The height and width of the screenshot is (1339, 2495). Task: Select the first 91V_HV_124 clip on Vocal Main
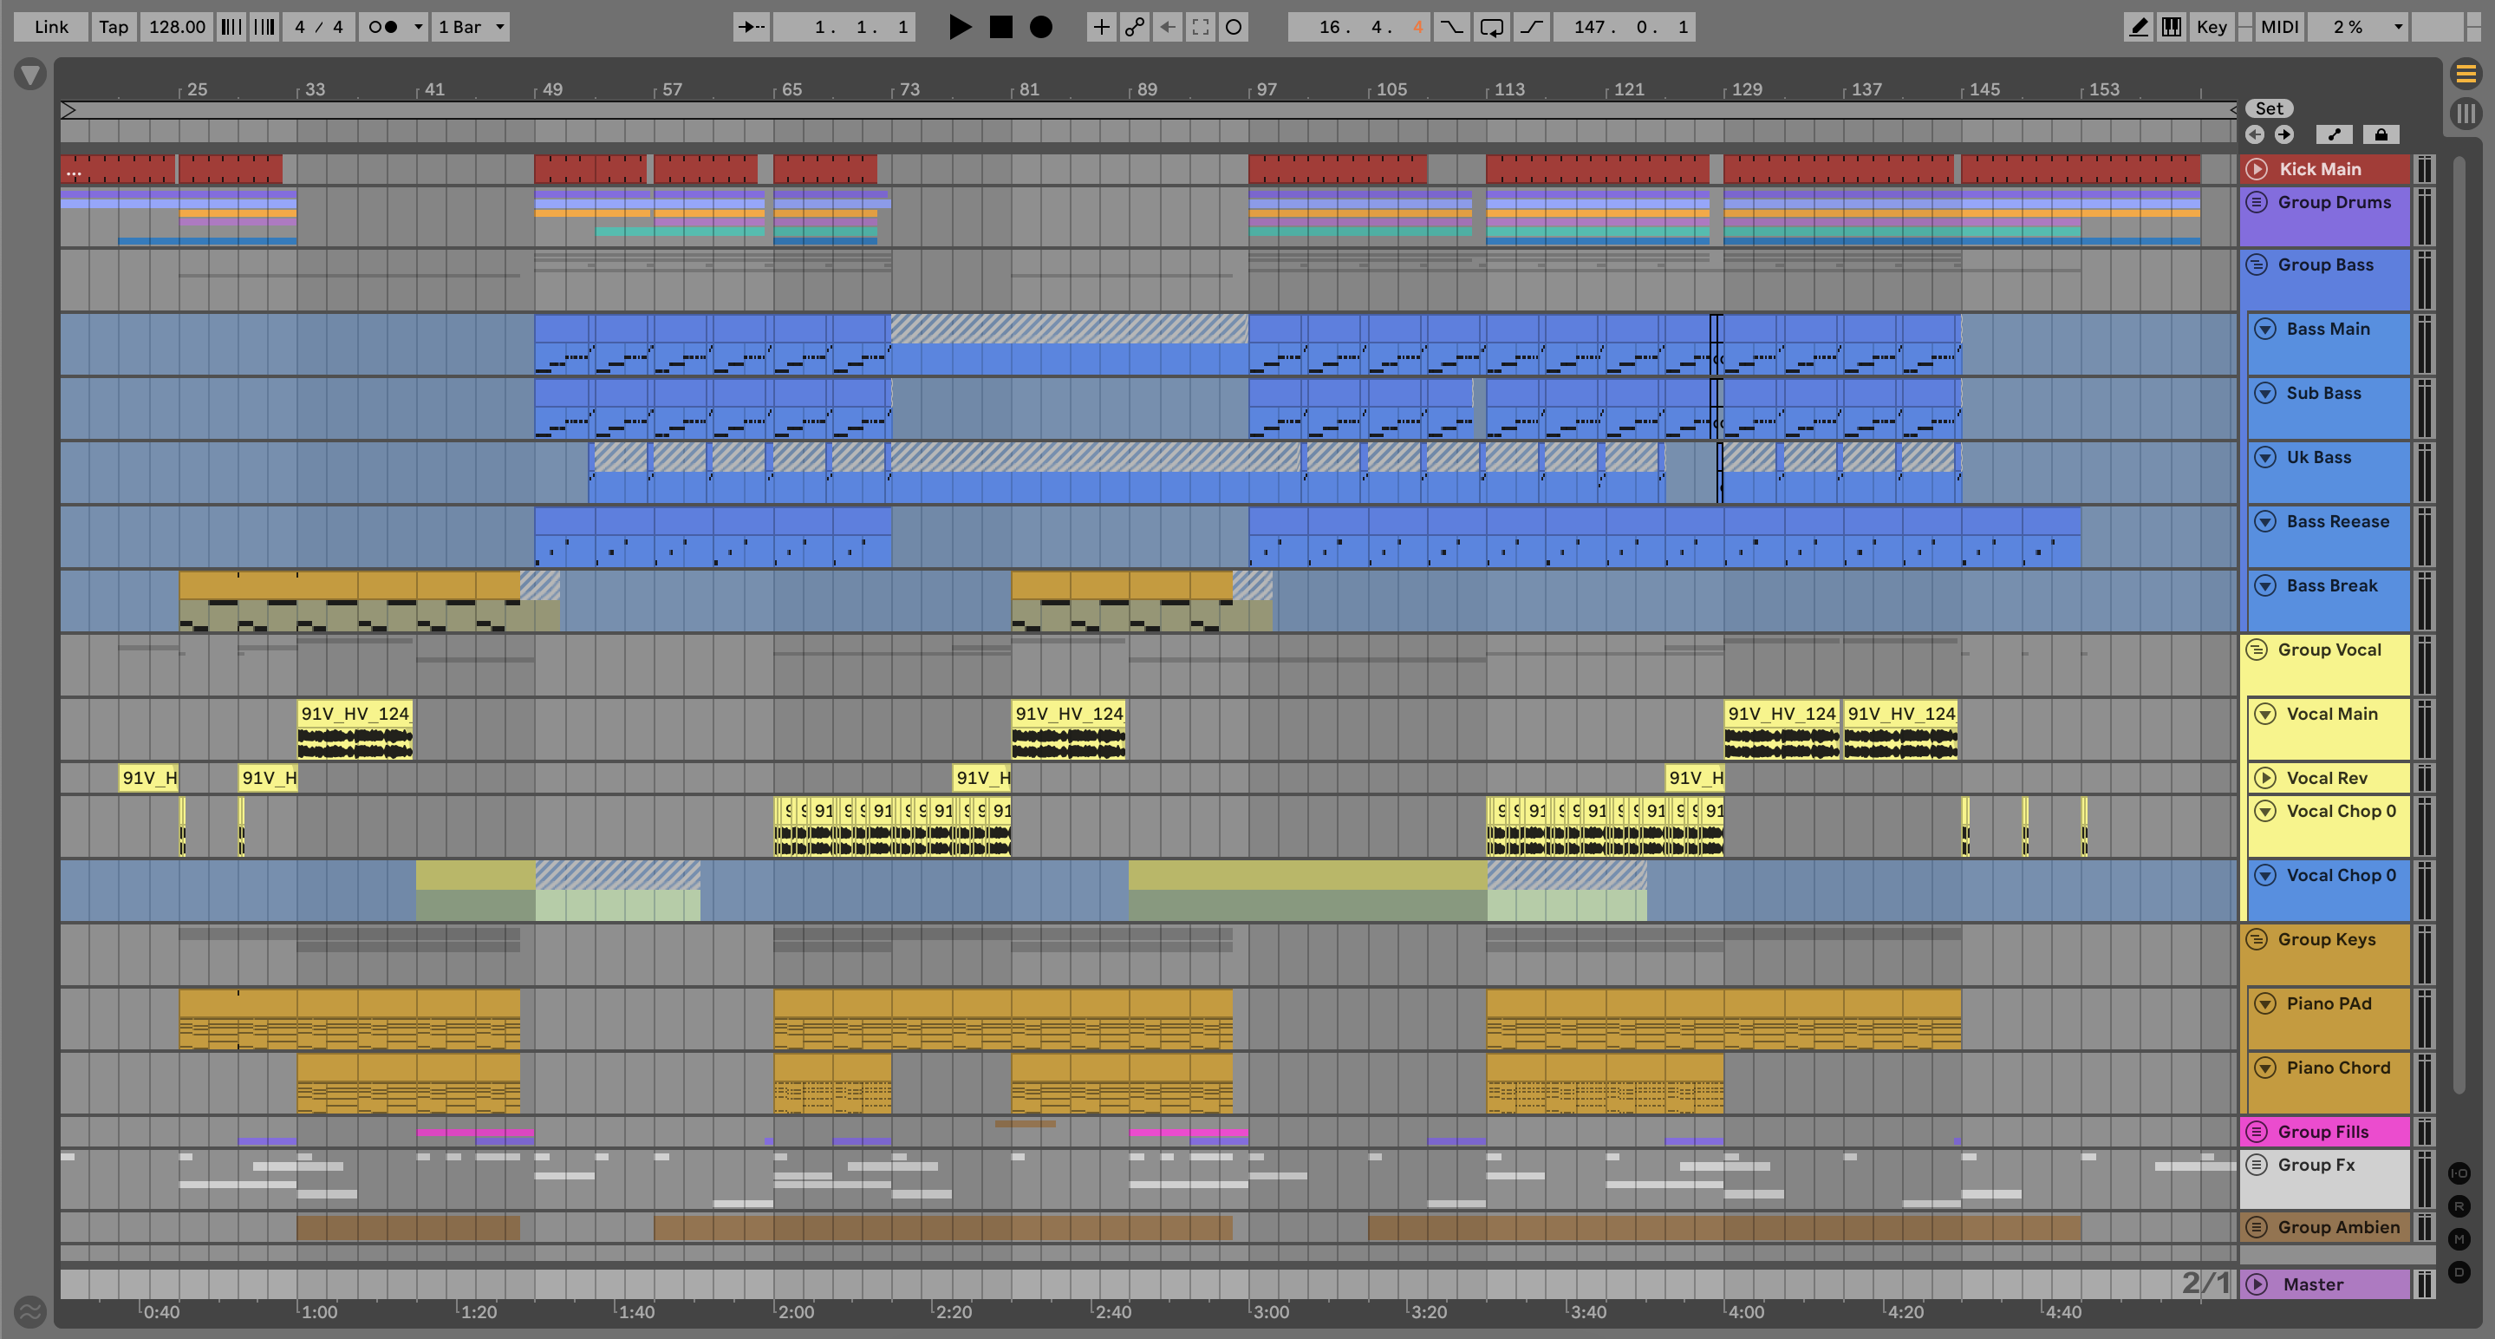(x=355, y=714)
